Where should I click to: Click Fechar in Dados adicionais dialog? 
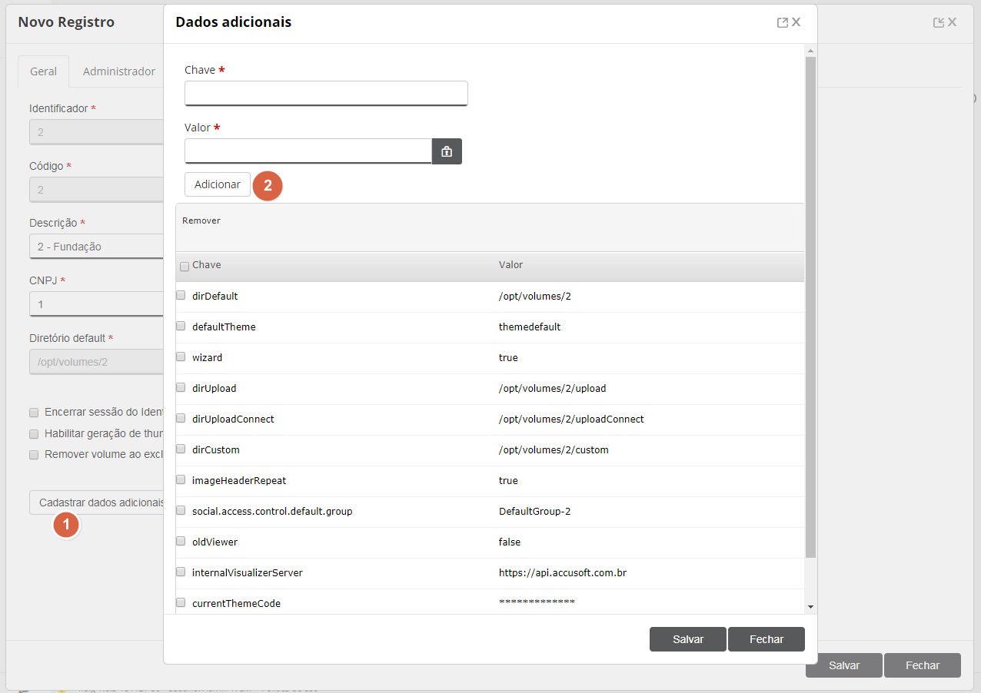tap(767, 639)
